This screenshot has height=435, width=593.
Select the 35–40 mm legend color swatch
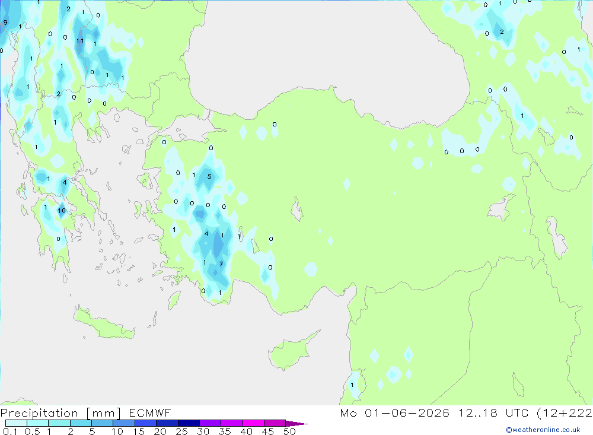pyautogui.click(x=231, y=423)
